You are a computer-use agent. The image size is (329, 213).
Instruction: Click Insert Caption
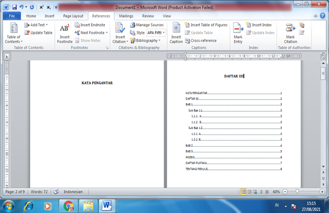pyautogui.click(x=176, y=33)
